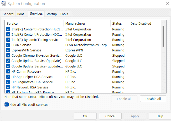Click the Apply button

click(135, 116)
